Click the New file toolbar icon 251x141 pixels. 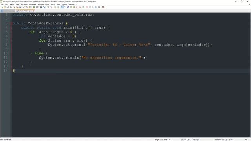coord(2,7)
